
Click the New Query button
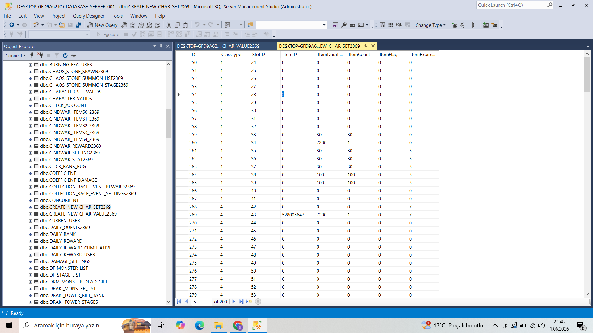102,25
